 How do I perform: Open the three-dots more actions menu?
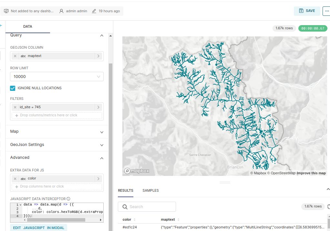327,11
